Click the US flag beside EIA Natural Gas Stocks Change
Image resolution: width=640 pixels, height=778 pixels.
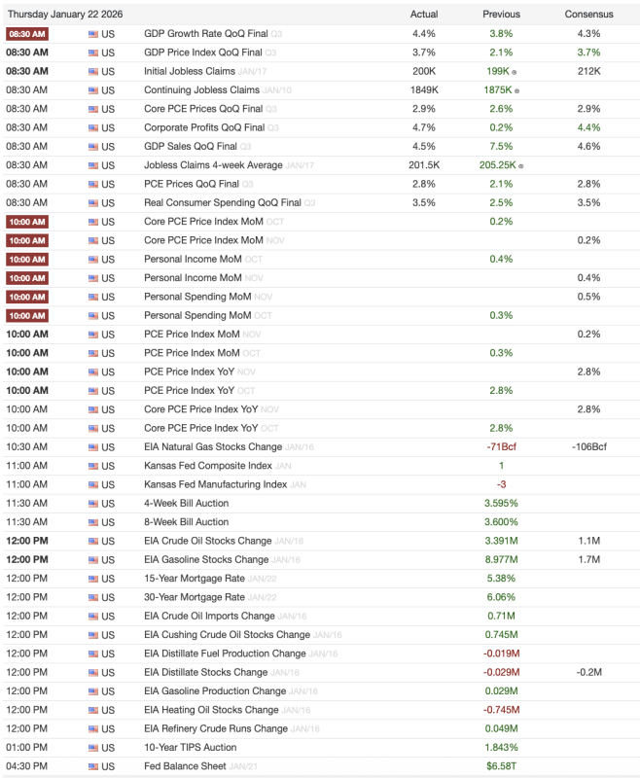click(x=93, y=447)
